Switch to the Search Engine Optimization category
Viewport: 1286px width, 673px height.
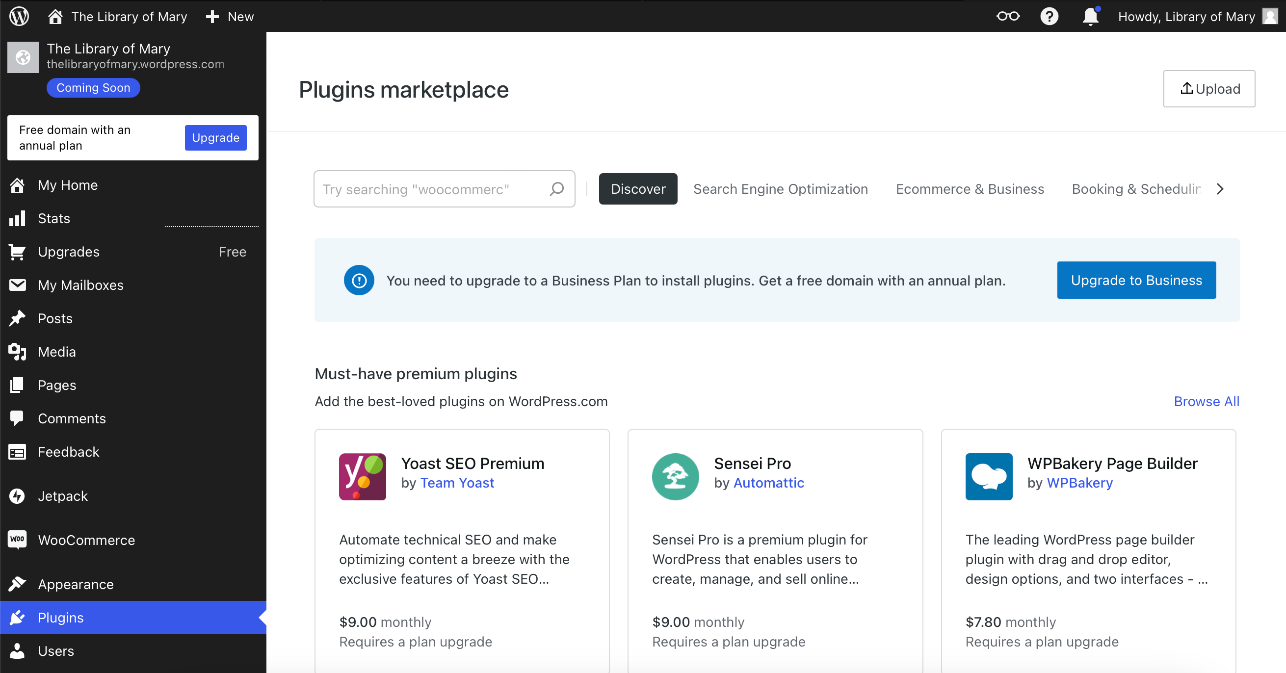(780, 189)
